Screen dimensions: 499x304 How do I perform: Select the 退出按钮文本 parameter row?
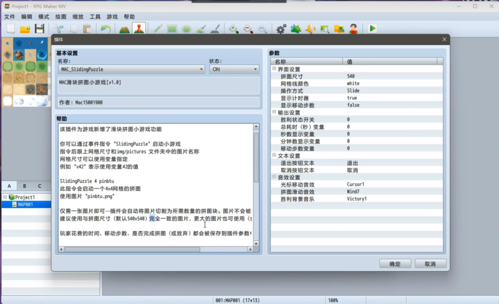click(x=356, y=163)
